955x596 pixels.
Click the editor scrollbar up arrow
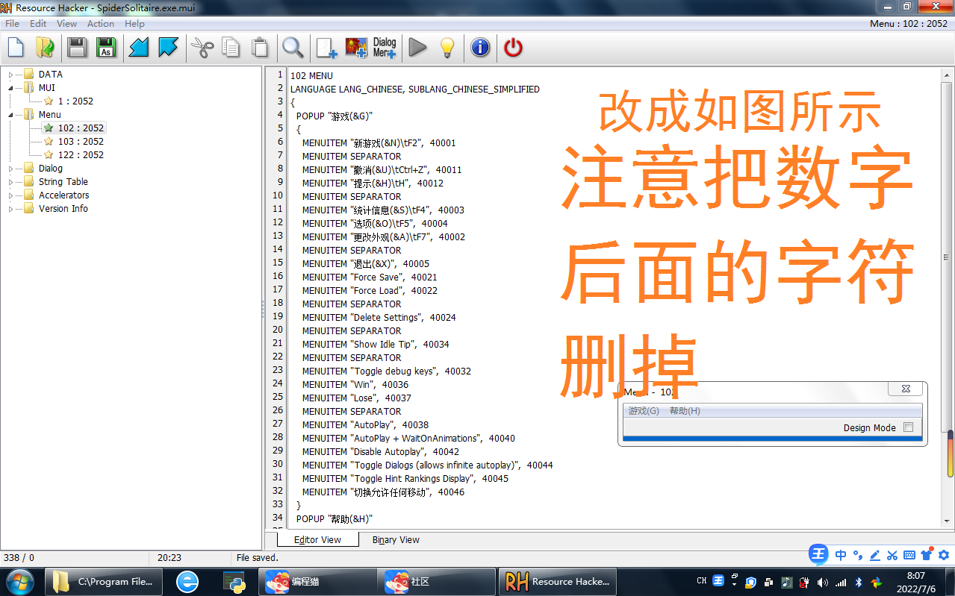(x=946, y=75)
